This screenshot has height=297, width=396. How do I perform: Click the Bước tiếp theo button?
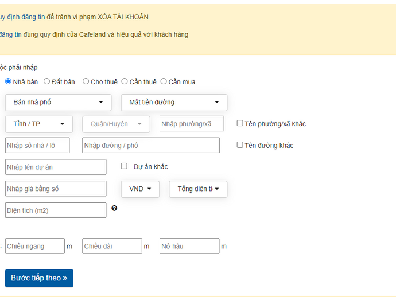pyautogui.click(x=39, y=278)
